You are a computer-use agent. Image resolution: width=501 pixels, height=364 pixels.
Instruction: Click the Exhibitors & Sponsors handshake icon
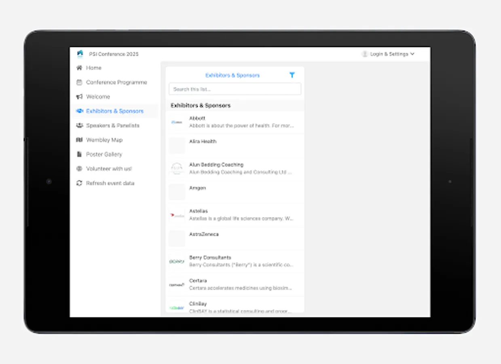tap(79, 111)
